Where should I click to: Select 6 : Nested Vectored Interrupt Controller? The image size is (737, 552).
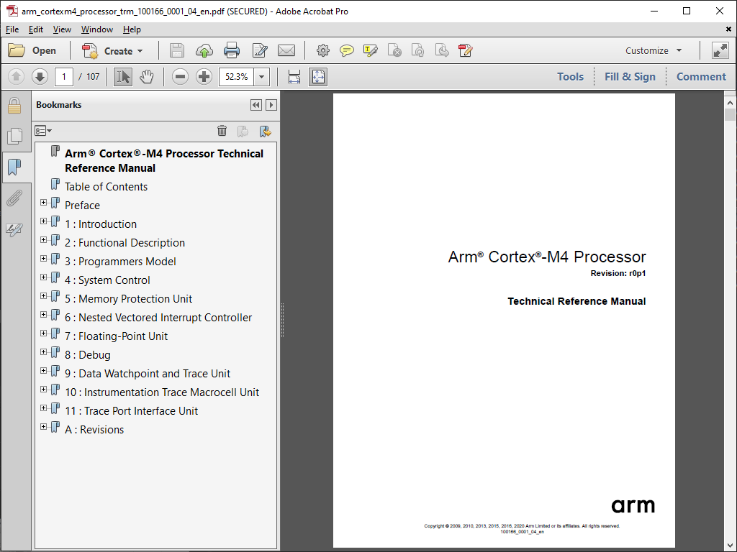pyautogui.click(x=158, y=317)
